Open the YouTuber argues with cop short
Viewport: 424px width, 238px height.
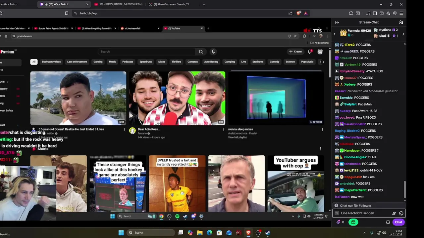(296, 183)
